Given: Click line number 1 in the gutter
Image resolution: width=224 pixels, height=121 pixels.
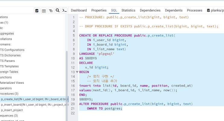Looking at the screenshot, I should (x=74, y=17).
